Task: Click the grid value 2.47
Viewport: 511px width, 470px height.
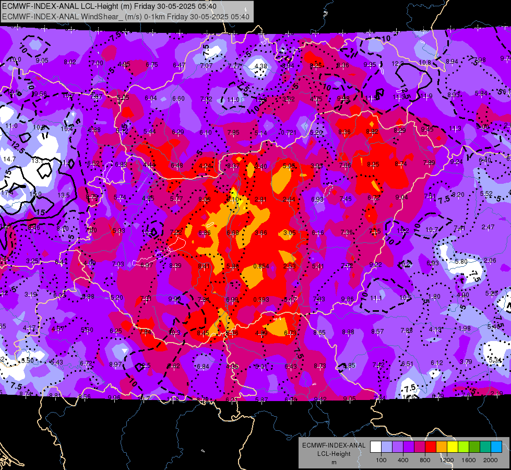Action: click(488, 227)
